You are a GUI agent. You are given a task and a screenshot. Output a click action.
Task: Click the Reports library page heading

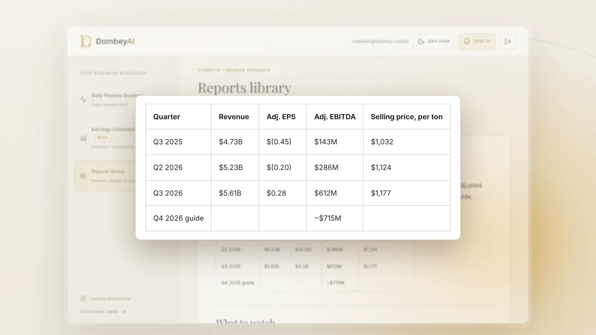point(244,88)
